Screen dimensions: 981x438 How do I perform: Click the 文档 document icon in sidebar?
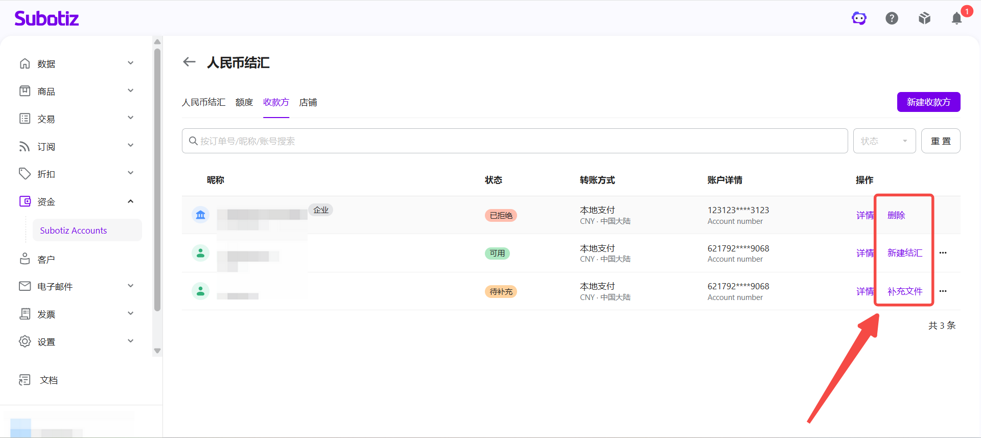[25, 380]
